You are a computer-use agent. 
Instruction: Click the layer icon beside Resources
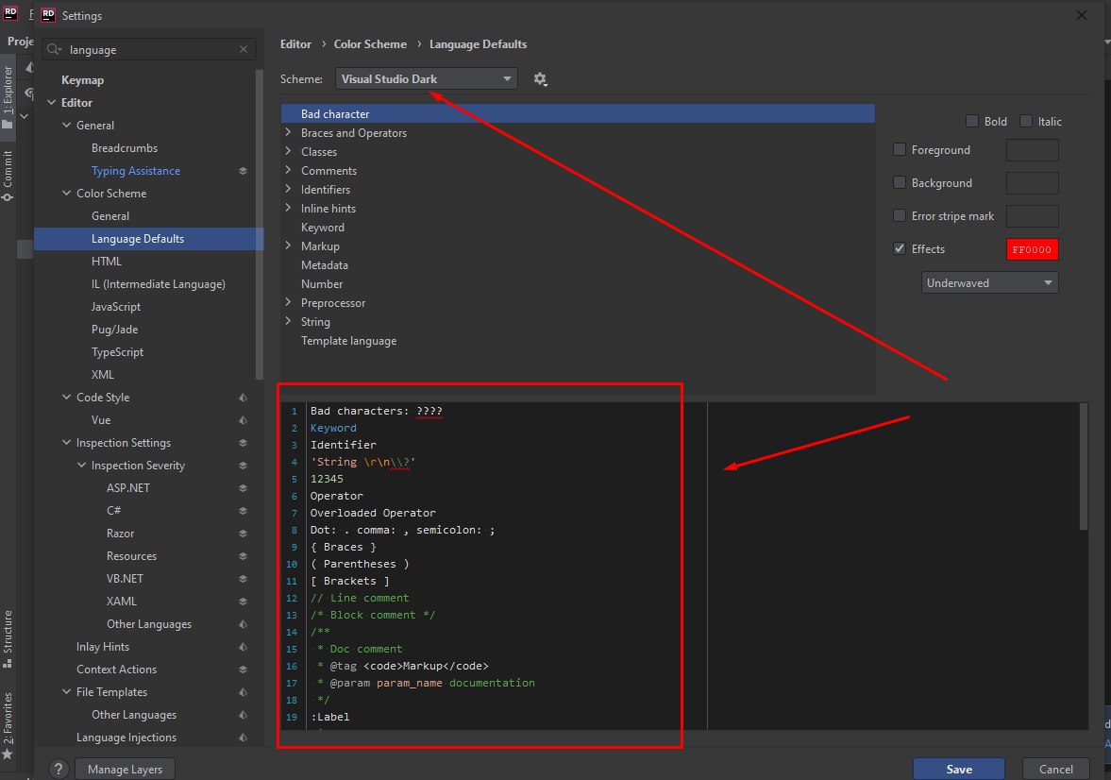[x=243, y=556]
